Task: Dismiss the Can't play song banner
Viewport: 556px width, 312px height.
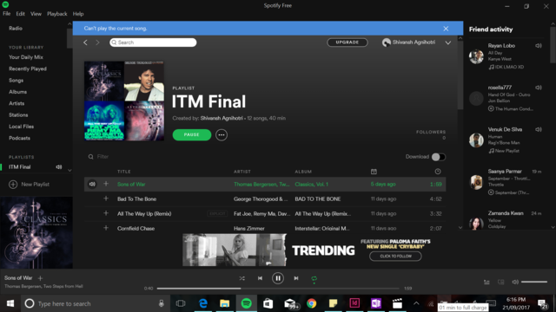Action: [x=446, y=29]
